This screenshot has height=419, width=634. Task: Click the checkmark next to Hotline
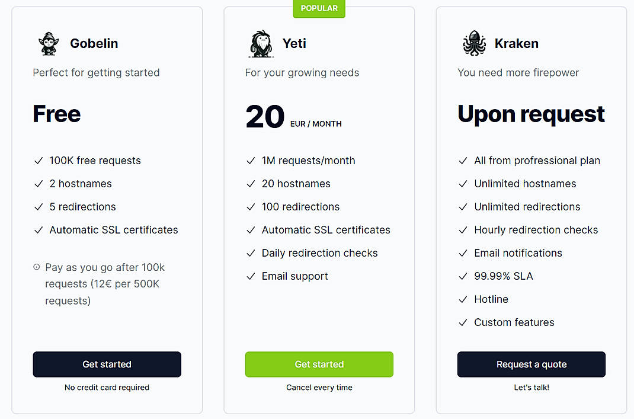click(x=463, y=299)
